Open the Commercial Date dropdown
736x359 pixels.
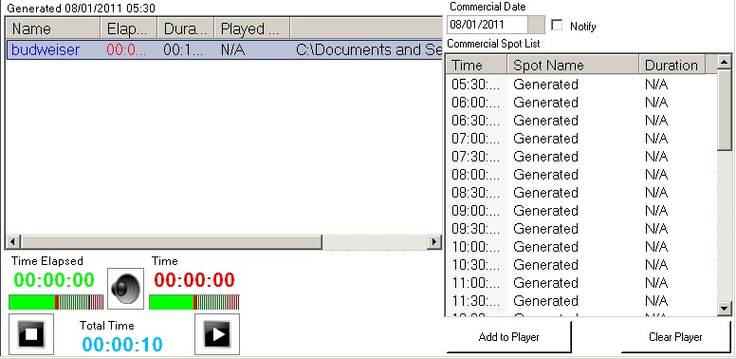pos(536,25)
